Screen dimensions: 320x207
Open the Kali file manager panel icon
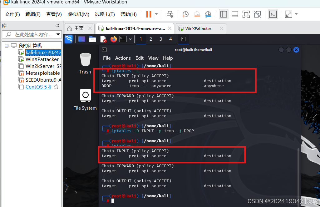coord(92,39)
